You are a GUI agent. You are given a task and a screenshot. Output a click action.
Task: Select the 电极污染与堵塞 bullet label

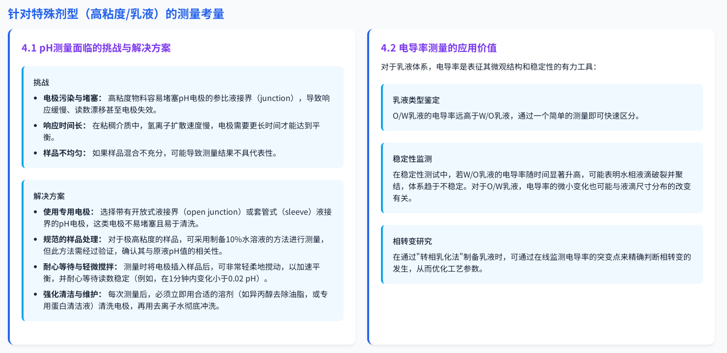pos(74,98)
